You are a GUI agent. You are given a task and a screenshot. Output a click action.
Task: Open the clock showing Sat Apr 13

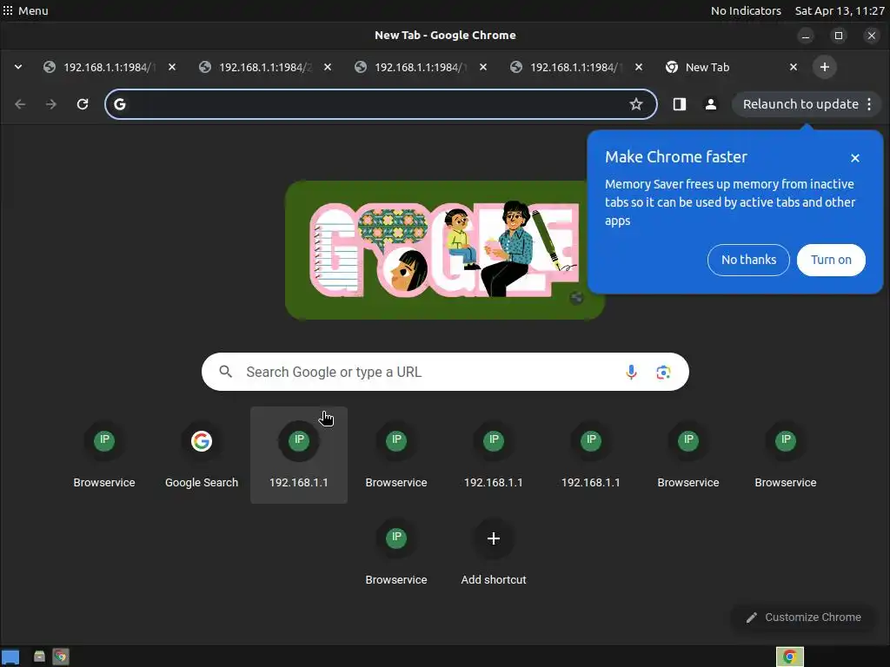[x=840, y=10]
